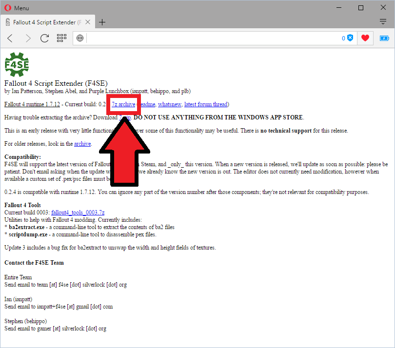Open the older releases archive link
Image resolution: width=395 pixels, height=348 pixels.
point(82,144)
